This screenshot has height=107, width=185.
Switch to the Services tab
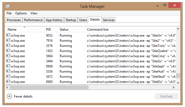pos(109,20)
